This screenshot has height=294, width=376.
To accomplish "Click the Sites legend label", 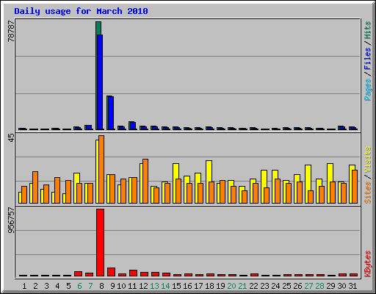I will 368,193.
